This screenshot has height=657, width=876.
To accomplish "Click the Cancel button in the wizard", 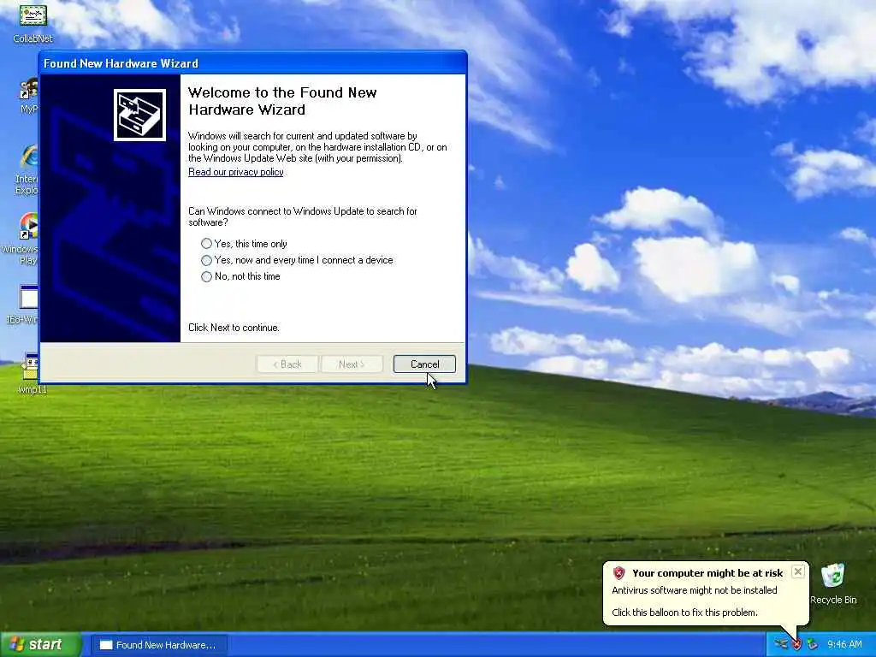I will (x=424, y=364).
